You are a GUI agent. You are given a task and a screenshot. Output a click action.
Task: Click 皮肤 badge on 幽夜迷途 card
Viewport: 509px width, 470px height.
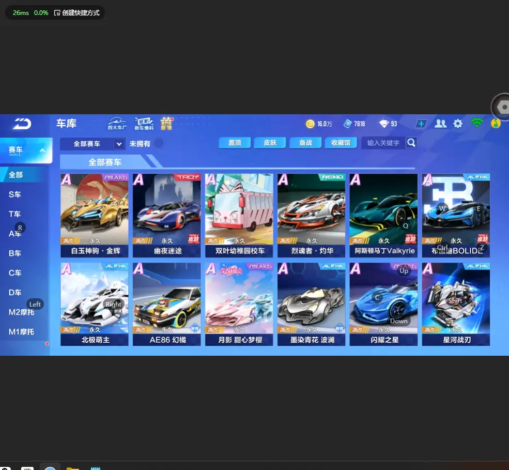[x=193, y=239]
